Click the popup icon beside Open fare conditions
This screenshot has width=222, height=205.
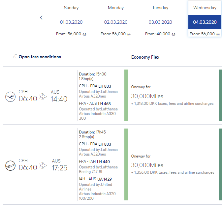[15, 57]
